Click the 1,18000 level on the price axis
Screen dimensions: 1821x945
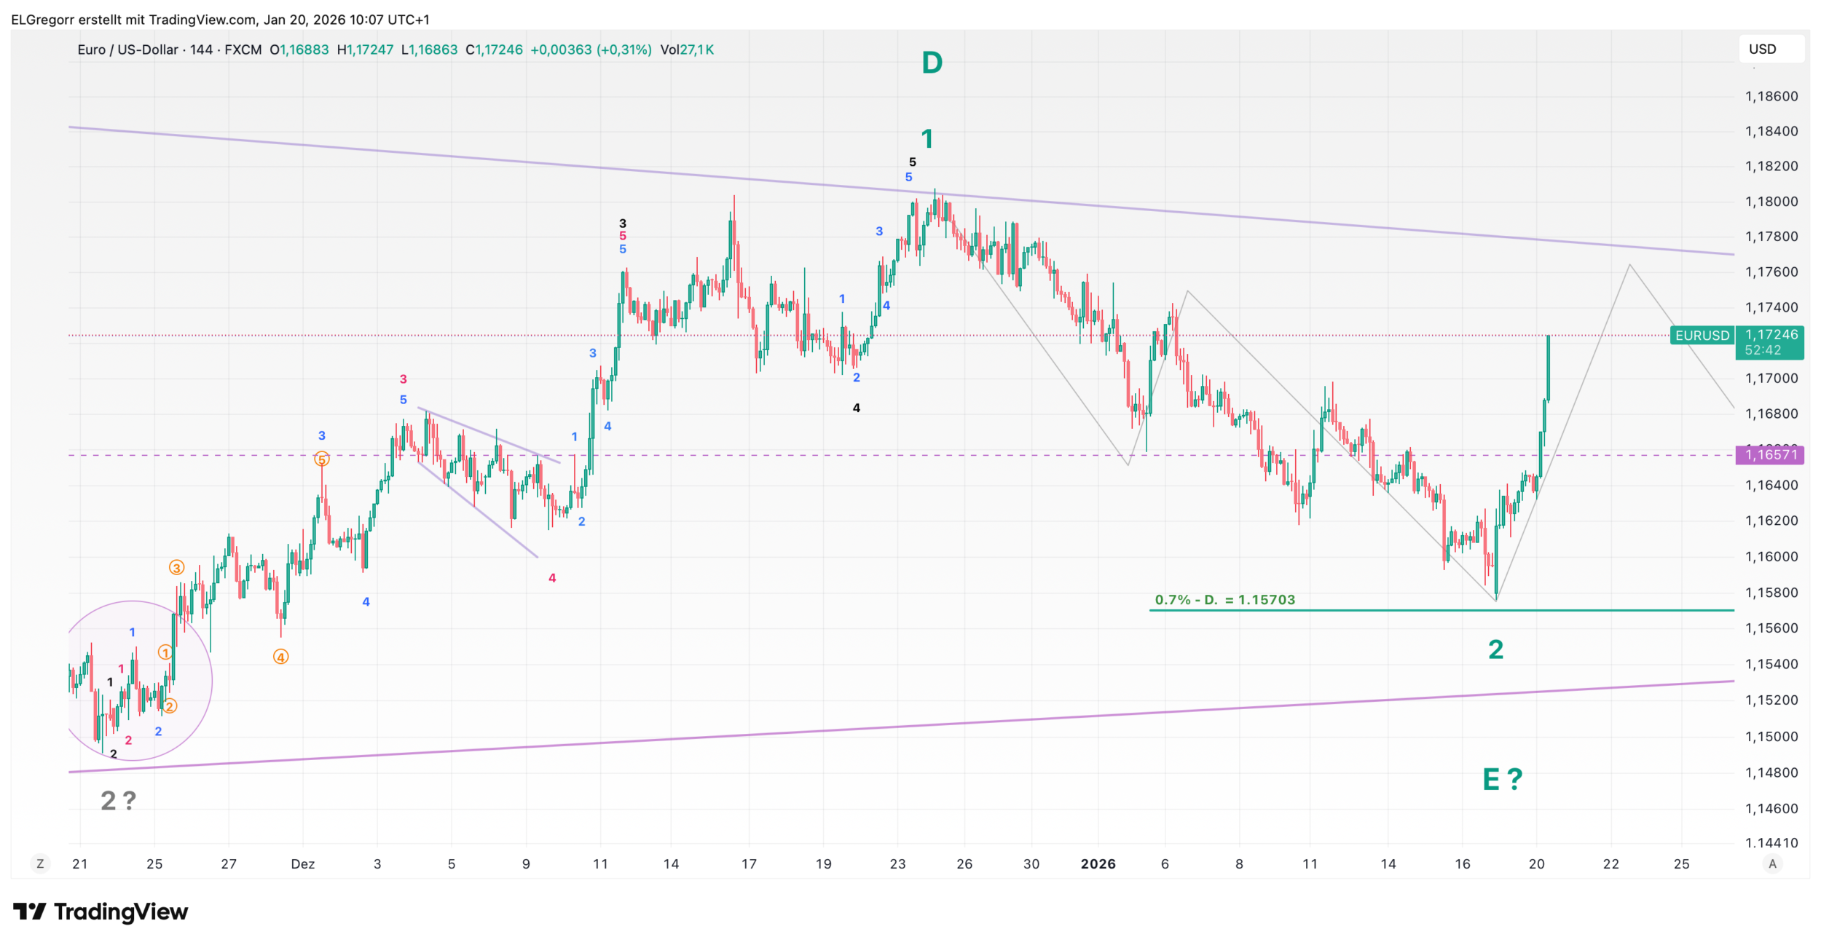point(1771,202)
